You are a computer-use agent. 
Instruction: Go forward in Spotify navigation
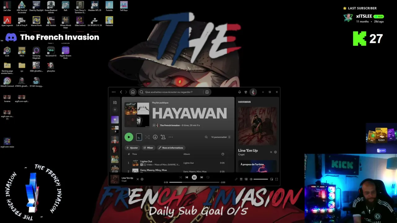126,92
